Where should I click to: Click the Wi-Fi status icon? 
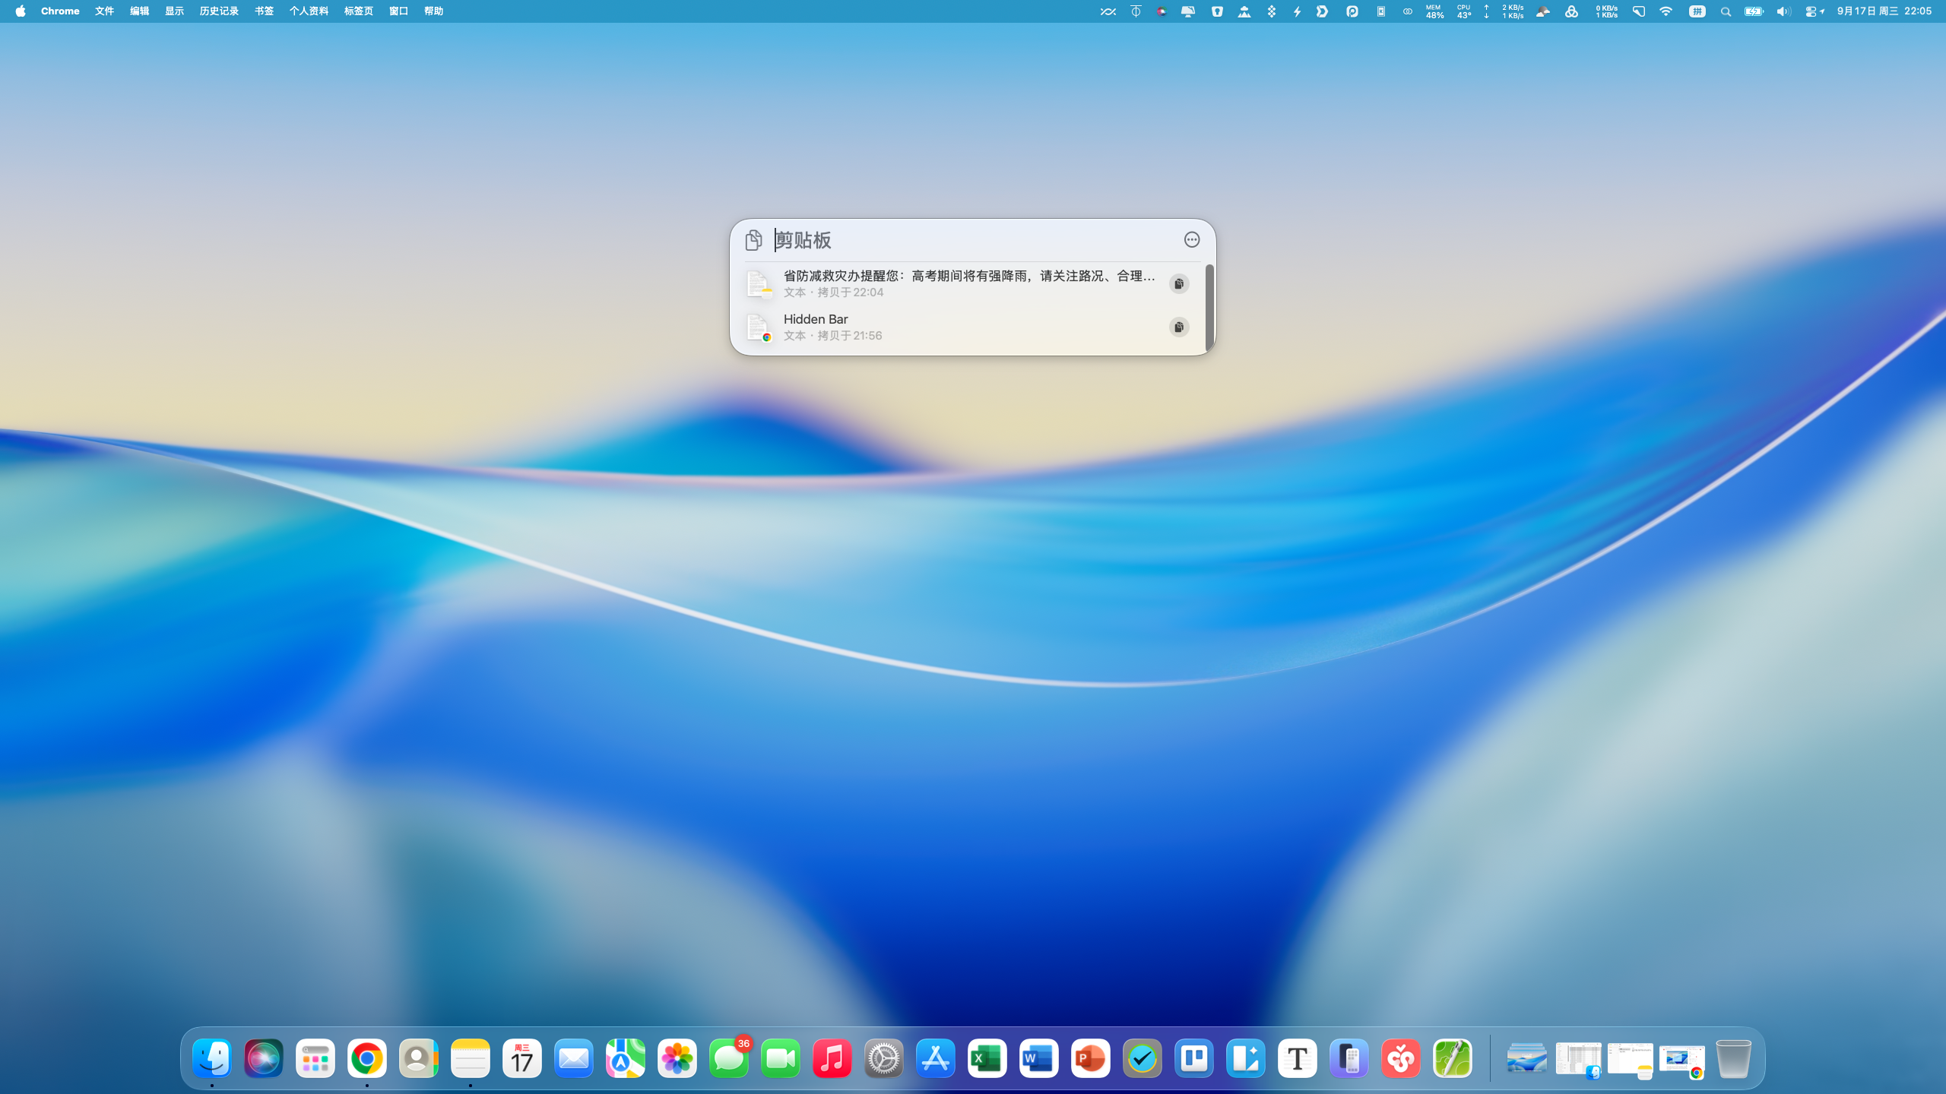point(1666,11)
